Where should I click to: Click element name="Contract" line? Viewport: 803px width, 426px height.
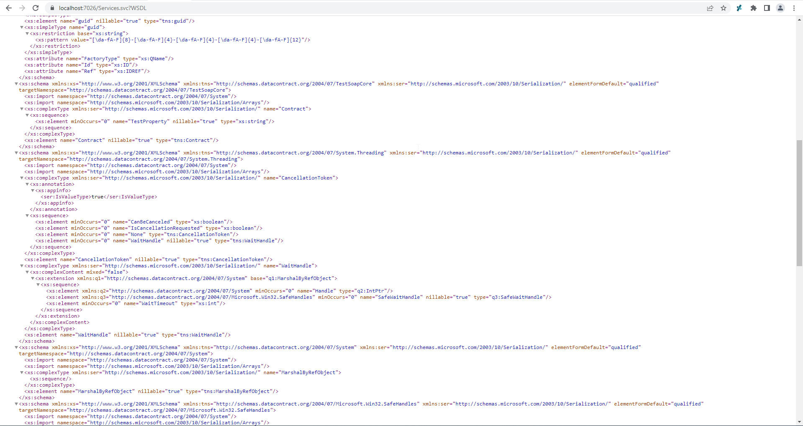(x=121, y=141)
